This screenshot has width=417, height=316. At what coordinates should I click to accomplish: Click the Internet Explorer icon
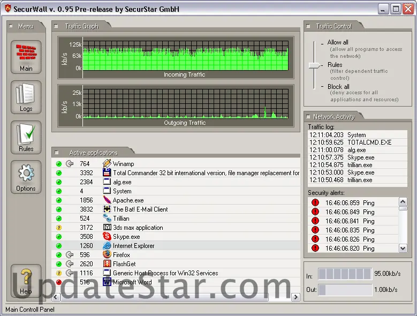(x=107, y=245)
